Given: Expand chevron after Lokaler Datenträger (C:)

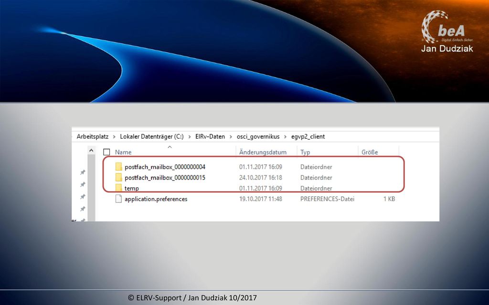Looking at the screenshot, I should click(190, 137).
